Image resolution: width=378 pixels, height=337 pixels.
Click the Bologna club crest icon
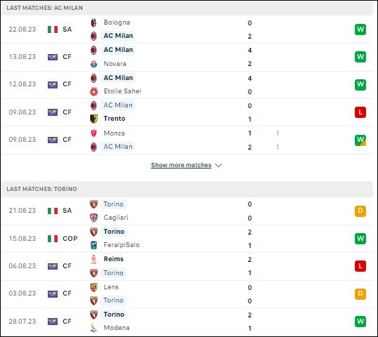(93, 22)
